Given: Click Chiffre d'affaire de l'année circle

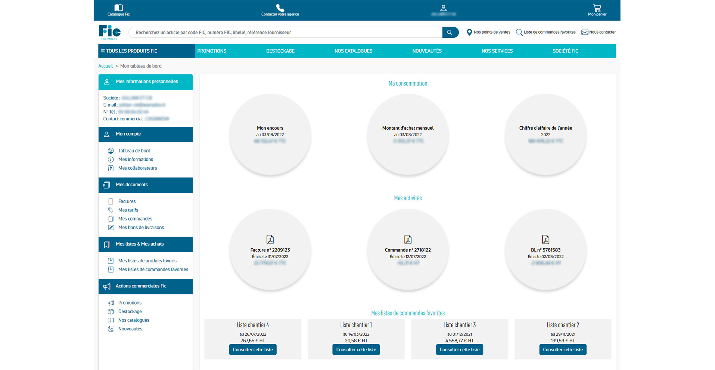Looking at the screenshot, I should click(x=545, y=135).
